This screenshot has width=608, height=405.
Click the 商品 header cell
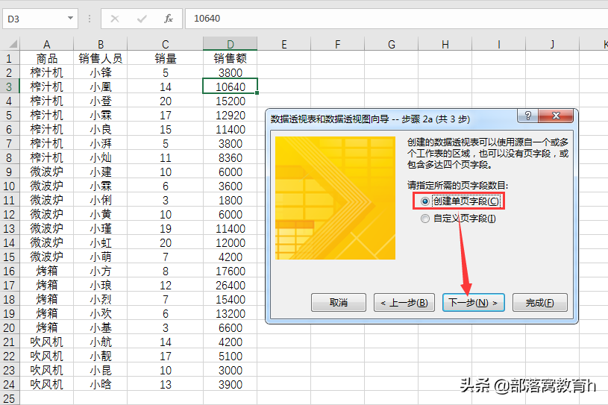point(46,58)
